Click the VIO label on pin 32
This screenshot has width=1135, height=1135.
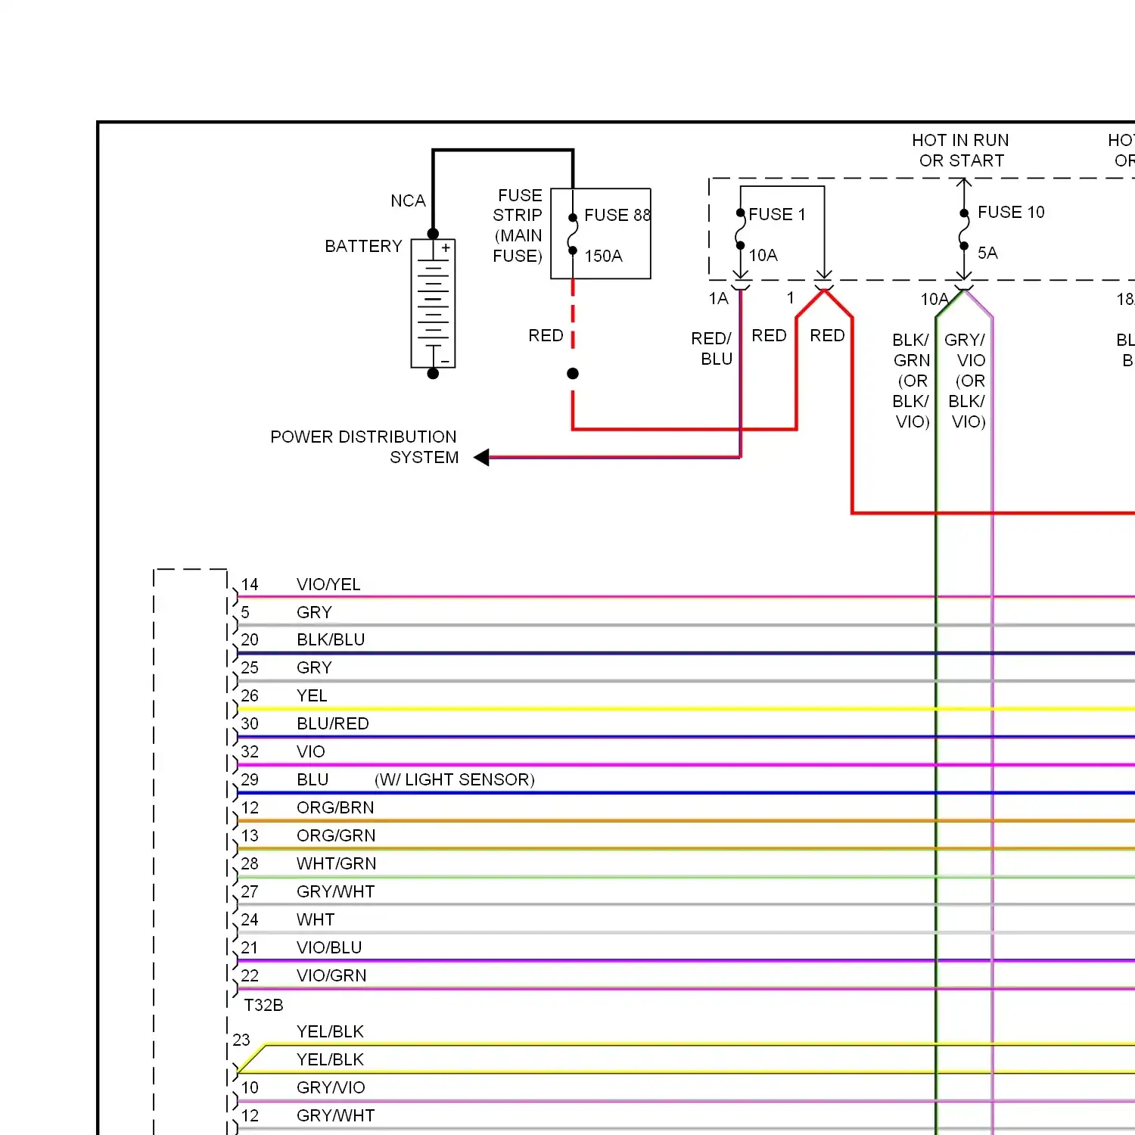point(311,752)
